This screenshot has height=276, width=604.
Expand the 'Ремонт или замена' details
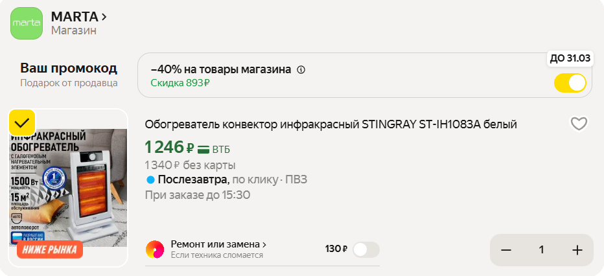coord(218,244)
